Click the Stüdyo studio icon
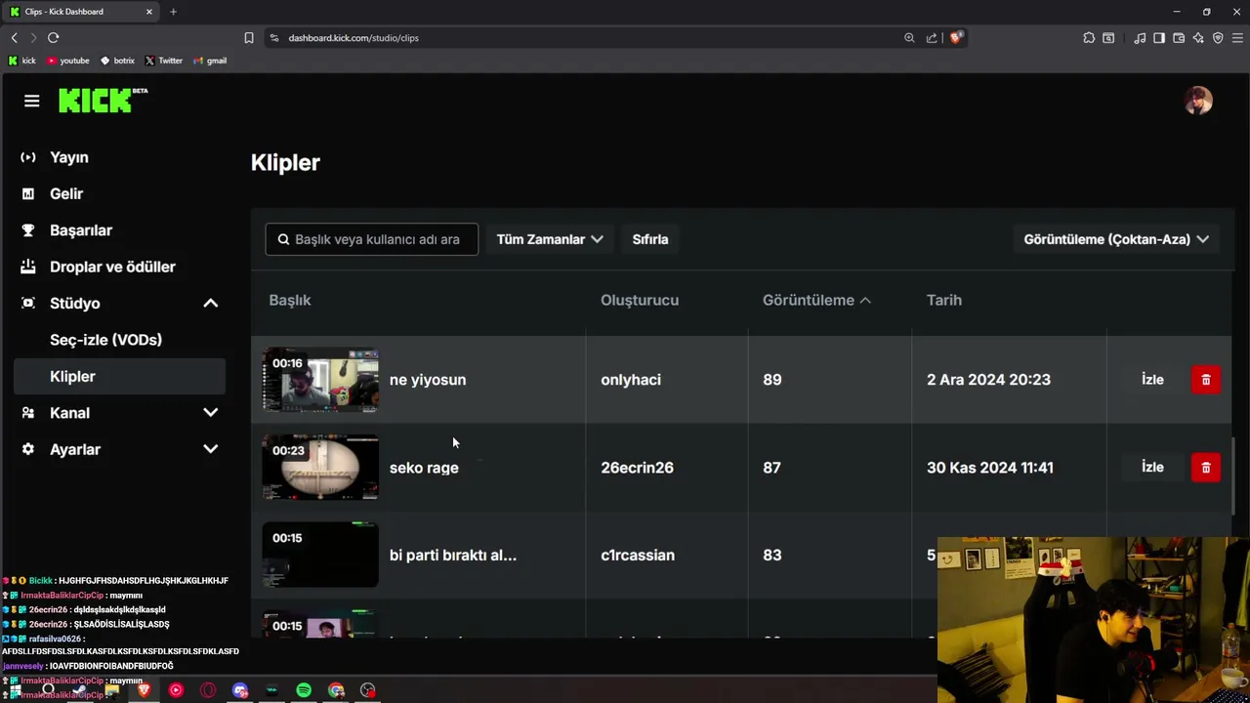Viewport: 1250px width, 703px height. pos(28,303)
